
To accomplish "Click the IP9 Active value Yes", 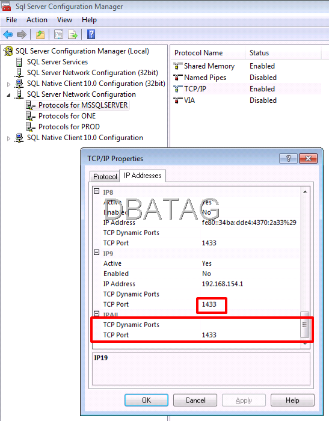I will (x=206, y=263).
